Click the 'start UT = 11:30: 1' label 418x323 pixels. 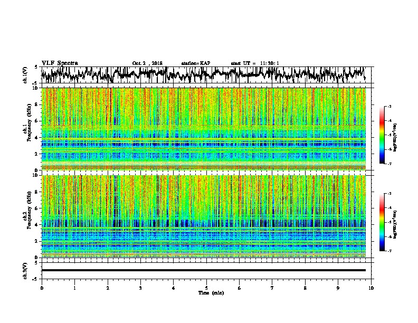coord(255,63)
